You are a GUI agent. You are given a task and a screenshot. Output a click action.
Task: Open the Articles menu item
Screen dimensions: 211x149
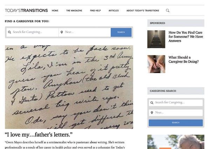click(x=114, y=11)
